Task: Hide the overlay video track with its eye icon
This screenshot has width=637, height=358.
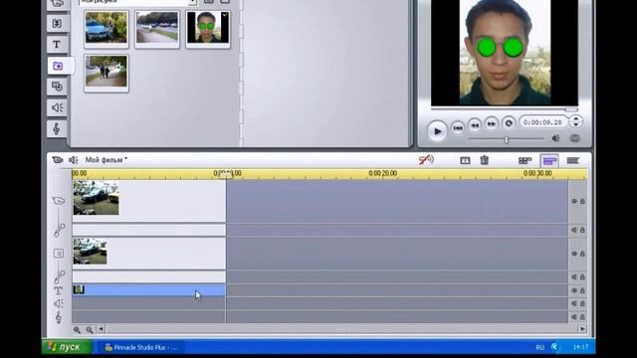Action: (574, 254)
